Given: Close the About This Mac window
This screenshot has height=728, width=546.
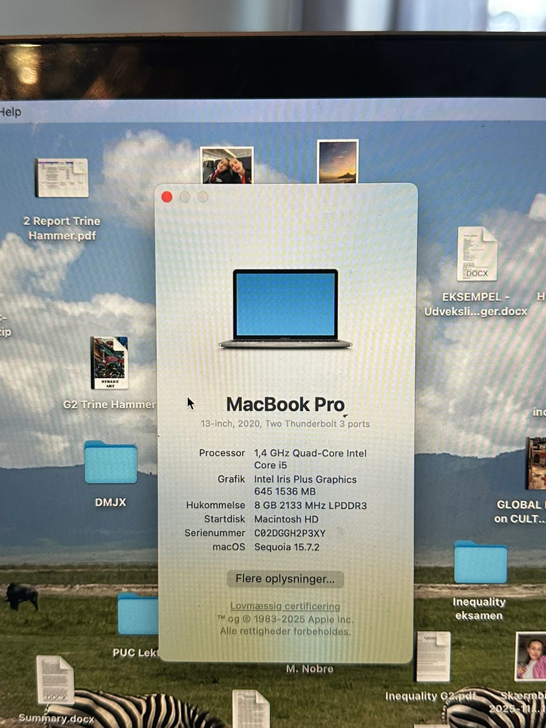Looking at the screenshot, I should point(167,197).
